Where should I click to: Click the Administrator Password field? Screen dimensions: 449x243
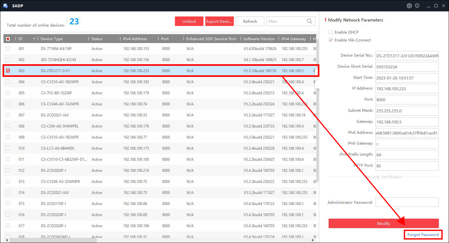click(407, 202)
